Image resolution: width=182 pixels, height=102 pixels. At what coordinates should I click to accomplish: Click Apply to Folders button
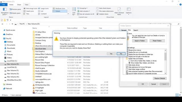pyautogui.click(x=140, y=41)
